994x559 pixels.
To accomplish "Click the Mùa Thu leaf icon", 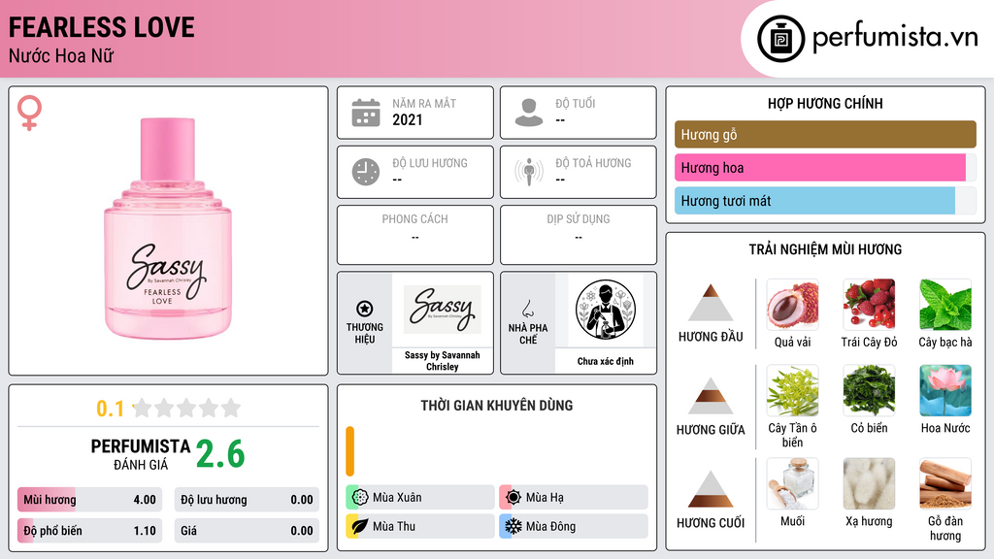I will [360, 526].
